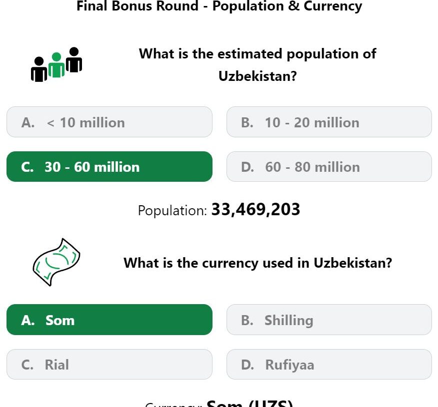Choose the 30 - 60 million answer
Image resolution: width=438 pixels, height=407 pixels.
click(x=109, y=166)
